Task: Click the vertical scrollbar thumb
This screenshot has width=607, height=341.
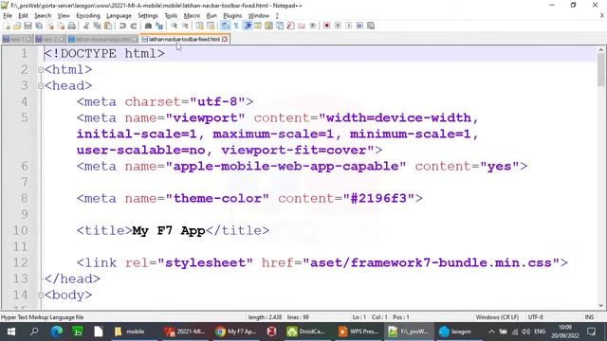Action: [x=600, y=69]
